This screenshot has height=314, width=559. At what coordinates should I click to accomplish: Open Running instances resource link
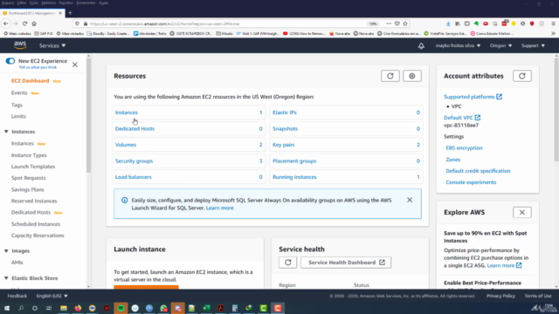coord(294,177)
